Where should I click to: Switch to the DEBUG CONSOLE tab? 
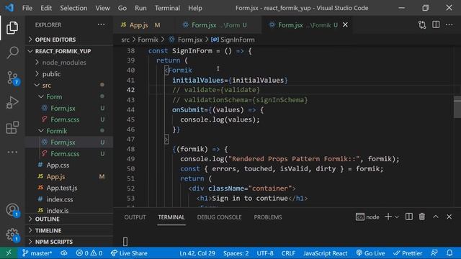click(x=219, y=217)
